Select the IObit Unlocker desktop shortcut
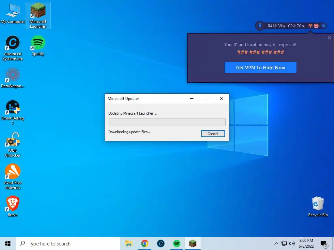 tap(13, 145)
